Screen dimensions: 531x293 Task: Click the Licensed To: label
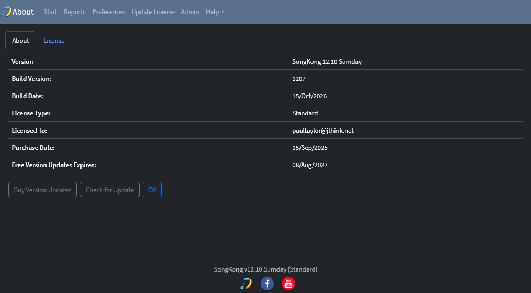pyautogui.click(x=29, y=131)
